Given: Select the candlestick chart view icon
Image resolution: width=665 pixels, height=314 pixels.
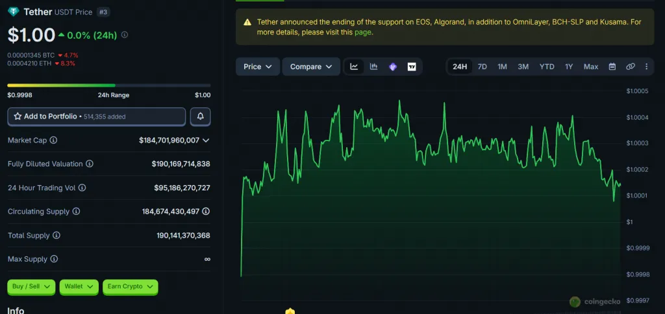Looking at the screenshot, I should click(373, 66).
